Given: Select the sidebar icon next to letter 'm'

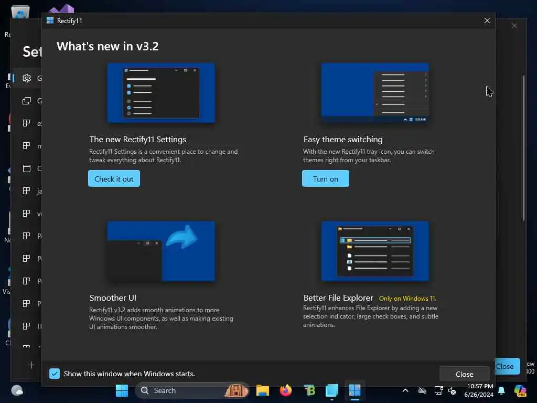Looking at the screenshot, I should click(x=26, y=146).
